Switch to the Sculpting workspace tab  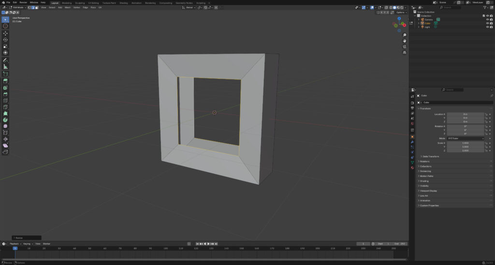80,2
